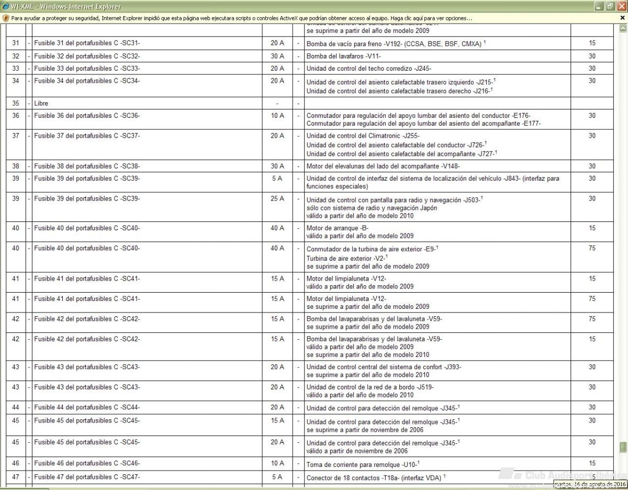Select 'Fusible 44 del portafusibles C -SC44-'

pyautogui.click(x=87, y=407)
